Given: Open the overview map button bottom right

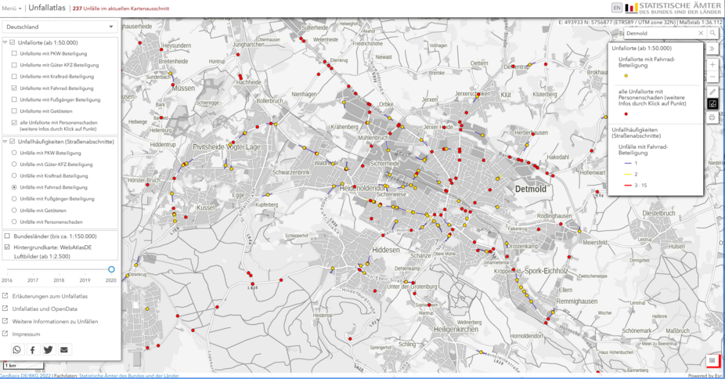Looking at the screenshot, I should pos(712,360).
